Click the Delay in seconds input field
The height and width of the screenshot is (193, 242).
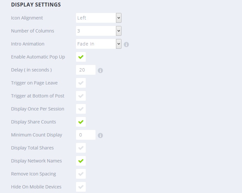coord(85,70)
